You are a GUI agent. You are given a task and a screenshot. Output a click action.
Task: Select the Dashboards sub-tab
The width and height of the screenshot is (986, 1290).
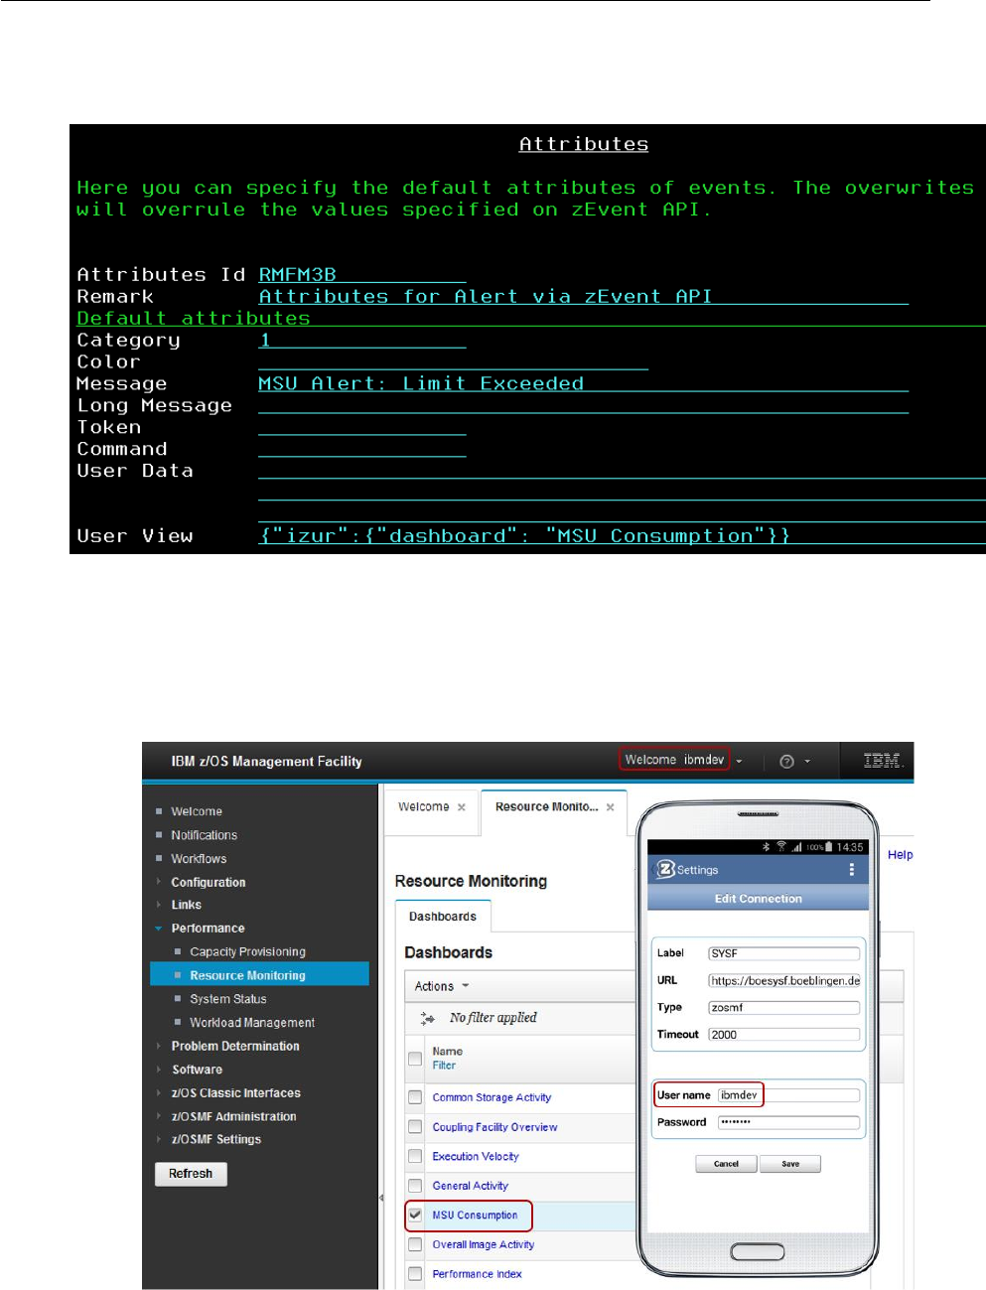[x=443, y=917]
